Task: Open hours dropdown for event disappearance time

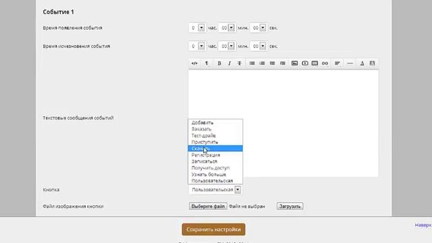Action: tap(197, 46)
